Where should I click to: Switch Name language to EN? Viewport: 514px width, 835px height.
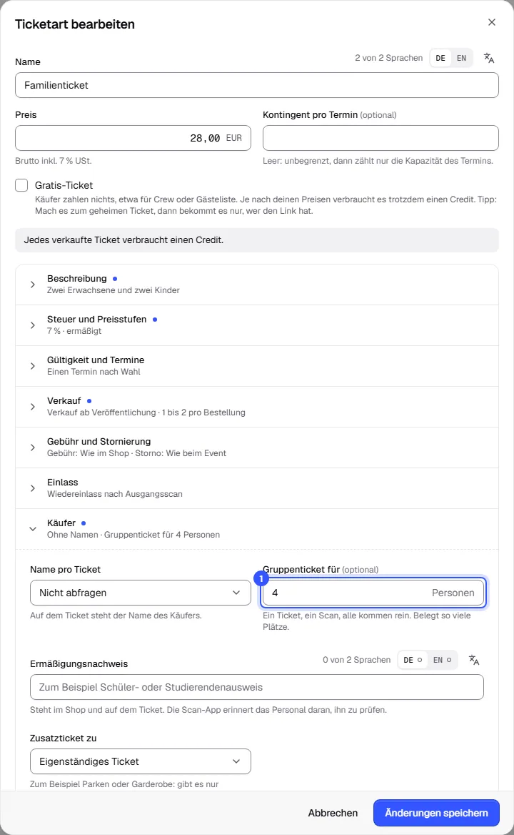[461, 58]
